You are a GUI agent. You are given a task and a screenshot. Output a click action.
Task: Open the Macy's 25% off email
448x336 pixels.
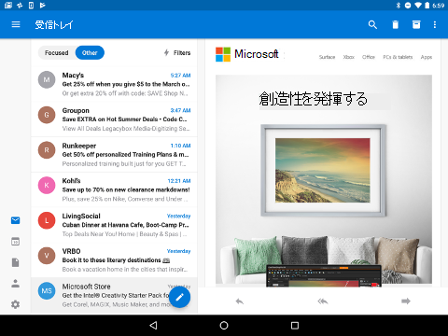[115, 84]
